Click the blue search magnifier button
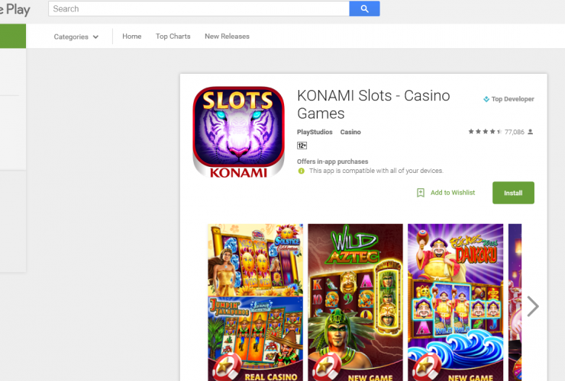 [364, 8]
